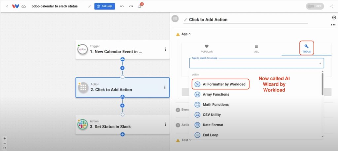The width and height of the screenshot is (338, 151).
Task: Switch to the All tab
Action: [x=256, y=49]
